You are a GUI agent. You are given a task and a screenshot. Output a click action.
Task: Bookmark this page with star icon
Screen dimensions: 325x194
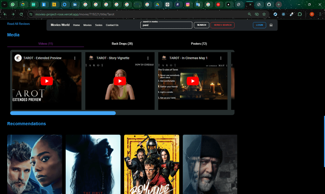264,14
